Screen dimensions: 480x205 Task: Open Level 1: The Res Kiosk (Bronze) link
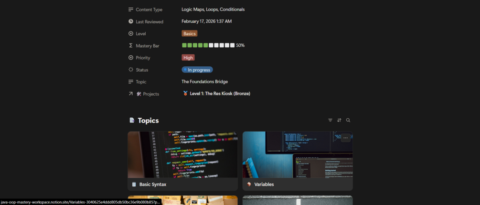point(220,93)
